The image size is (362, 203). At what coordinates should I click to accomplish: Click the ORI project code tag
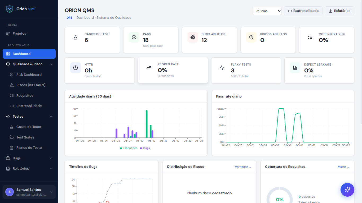point(69,18)
